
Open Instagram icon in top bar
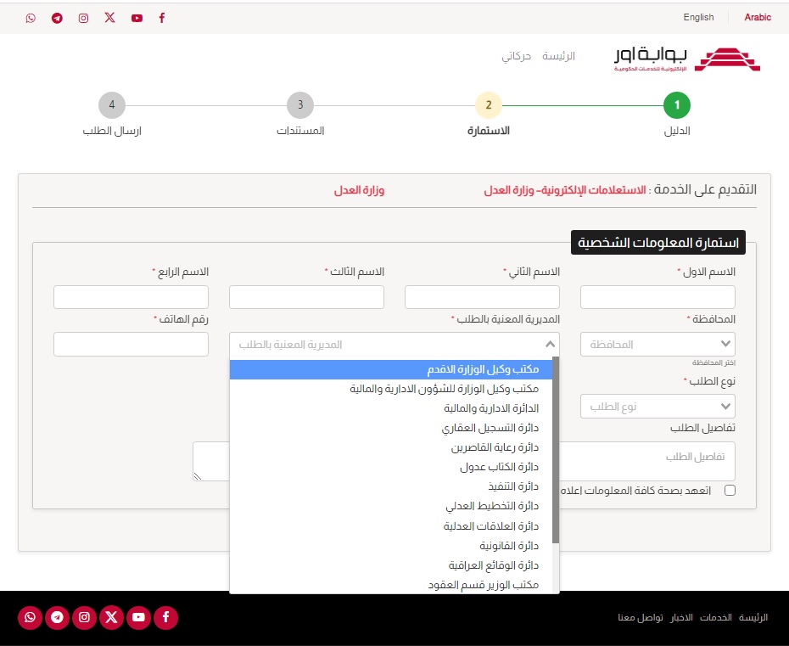tap(83, 18)
